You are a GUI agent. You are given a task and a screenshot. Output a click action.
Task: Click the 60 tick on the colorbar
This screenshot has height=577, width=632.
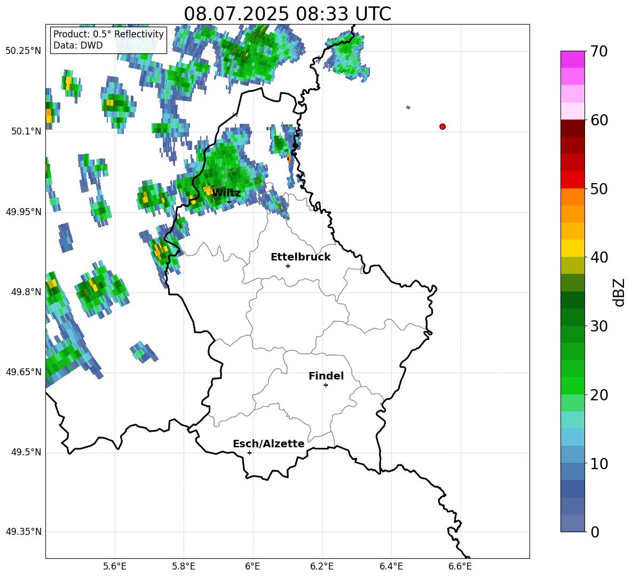click(598, 120)
